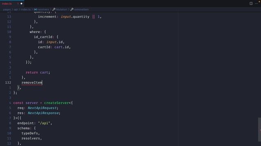Image resolution: width=261 pixels, height=146 pixels.
Task: Click the 'return cart;' statement
Action: tap(38, 72)
